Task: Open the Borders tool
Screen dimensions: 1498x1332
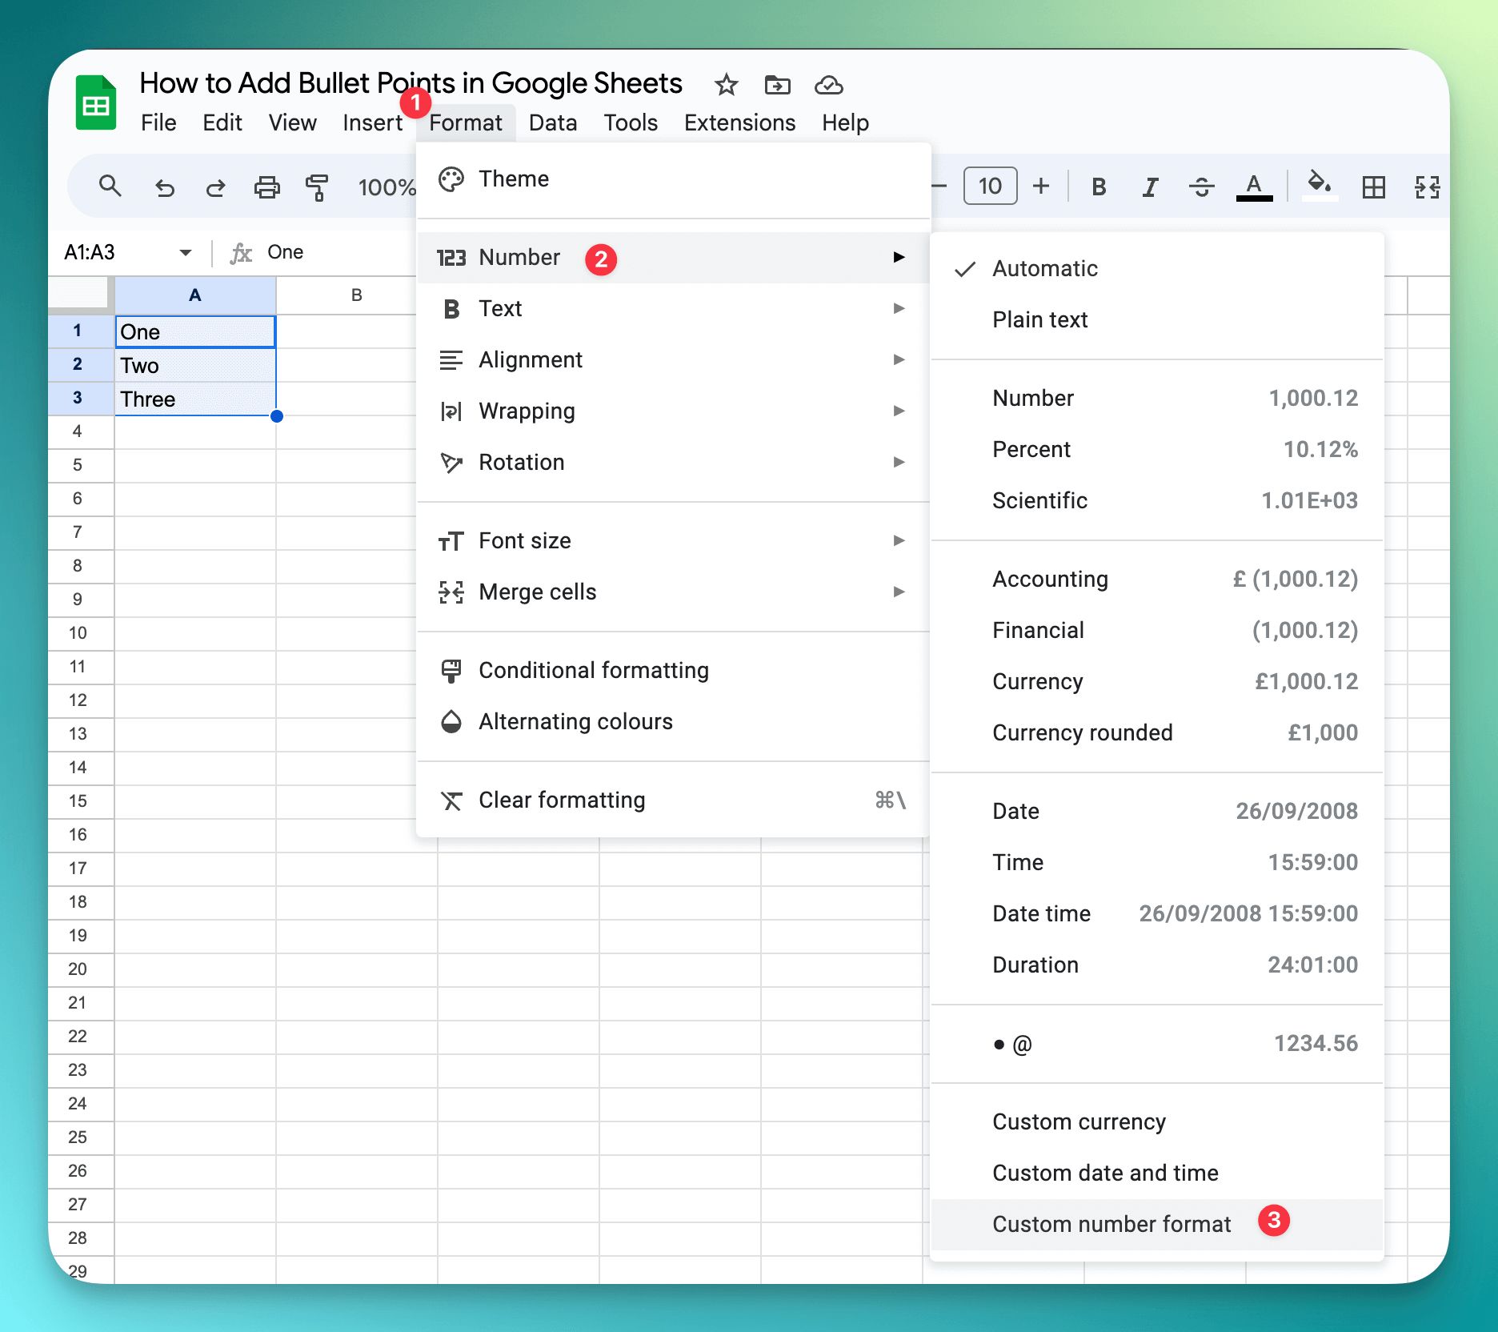Action: [x=1374, y=186]
